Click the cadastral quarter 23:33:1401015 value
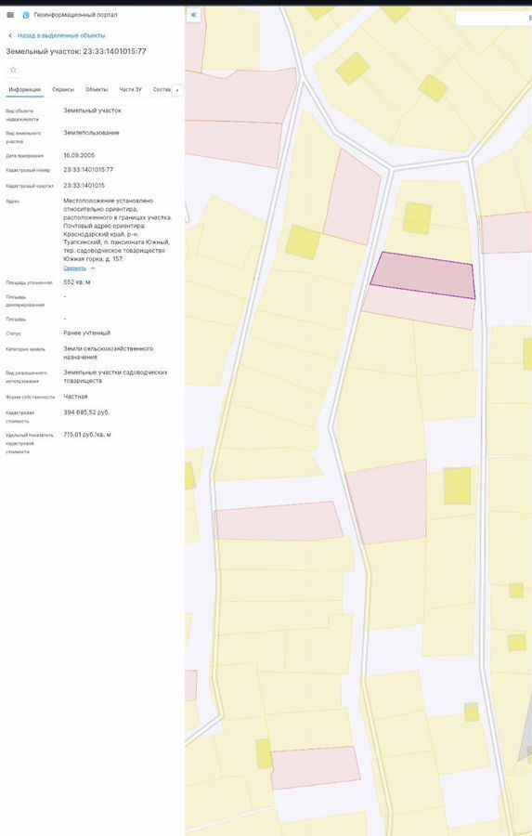The image size is (532, 836). point(84,186)
